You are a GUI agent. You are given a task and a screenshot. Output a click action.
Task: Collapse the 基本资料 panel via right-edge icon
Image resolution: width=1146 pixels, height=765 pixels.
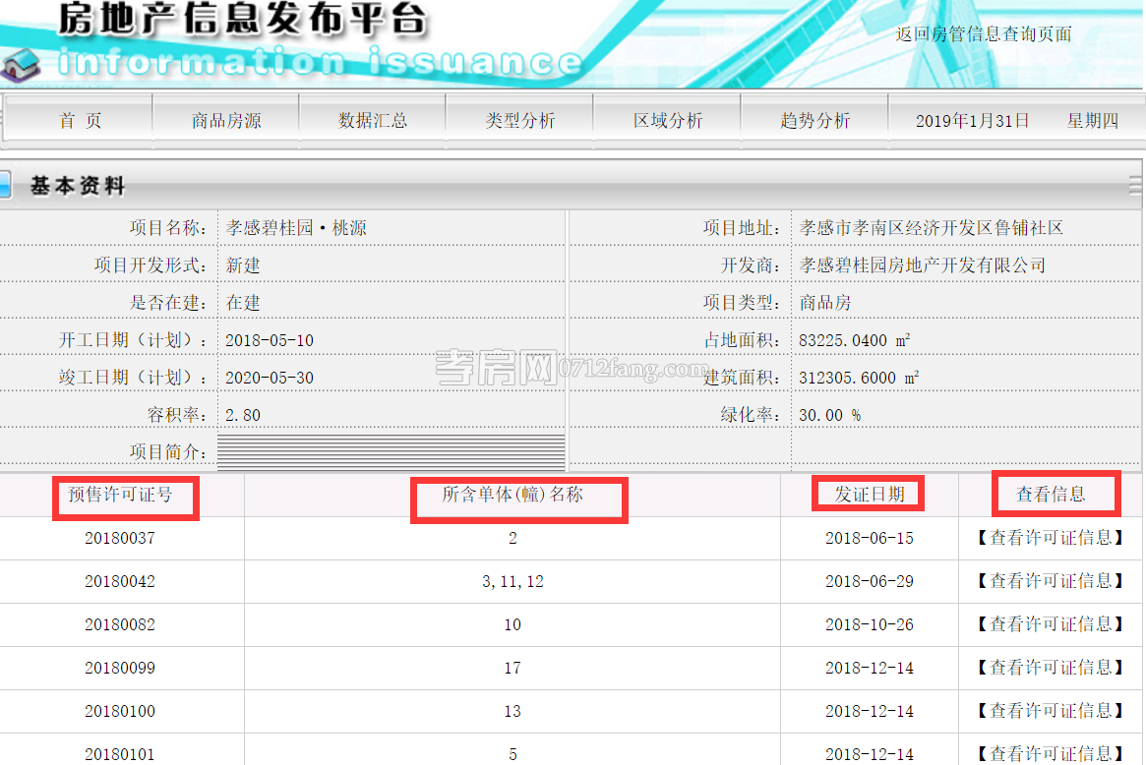pyautogui.click(x=1136, y=185)
